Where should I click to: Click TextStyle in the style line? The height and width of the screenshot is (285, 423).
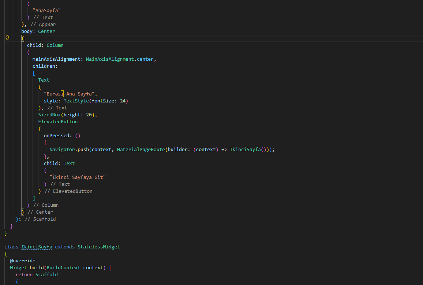click(x=76, y=101)
